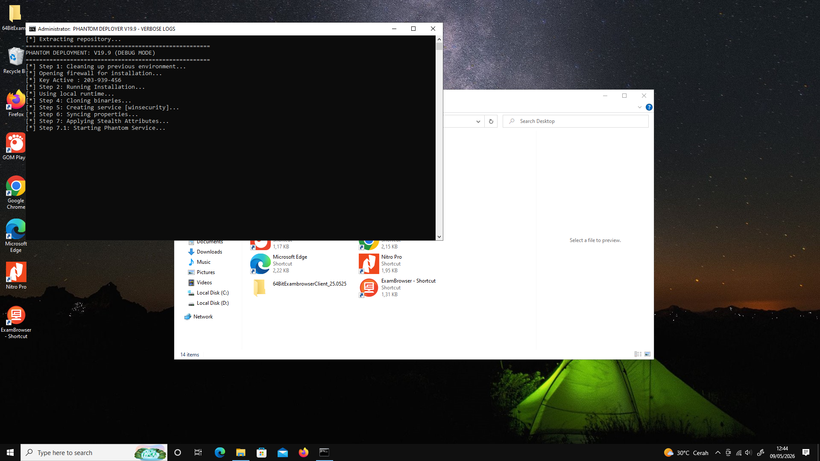Expand the File Explorer ribbon chevron
Screen dimensions: 820x461
pos(640,107)
